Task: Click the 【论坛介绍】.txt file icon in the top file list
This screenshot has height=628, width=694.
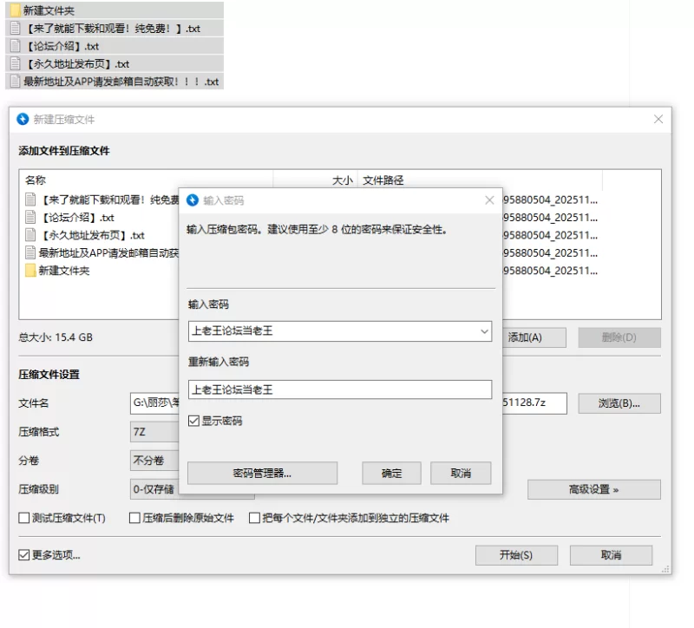Action: click(x=16, y=46)
